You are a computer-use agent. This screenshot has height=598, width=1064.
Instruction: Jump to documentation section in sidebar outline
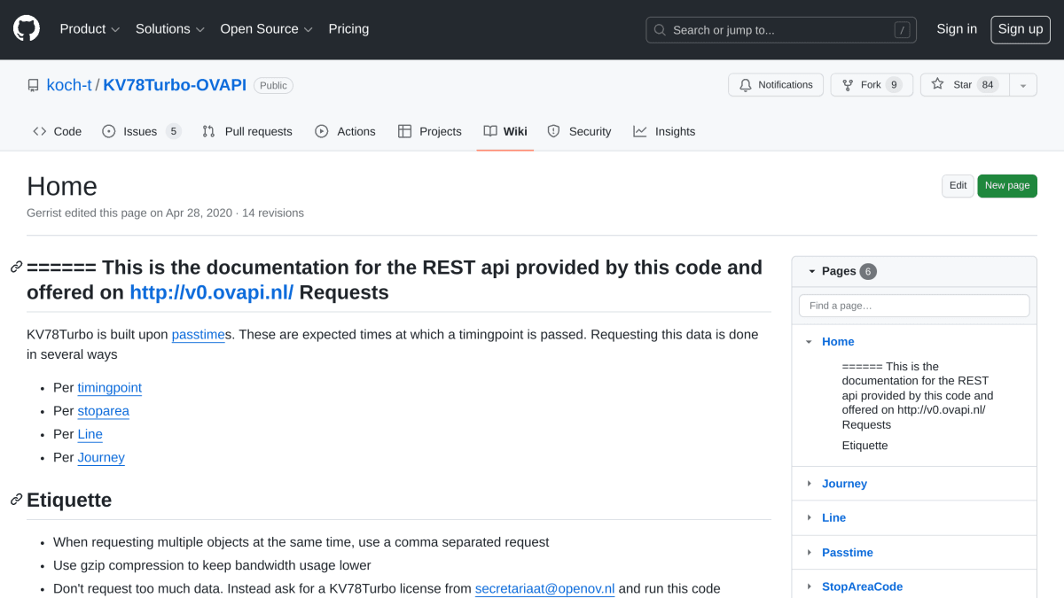(x=918, y=395)
